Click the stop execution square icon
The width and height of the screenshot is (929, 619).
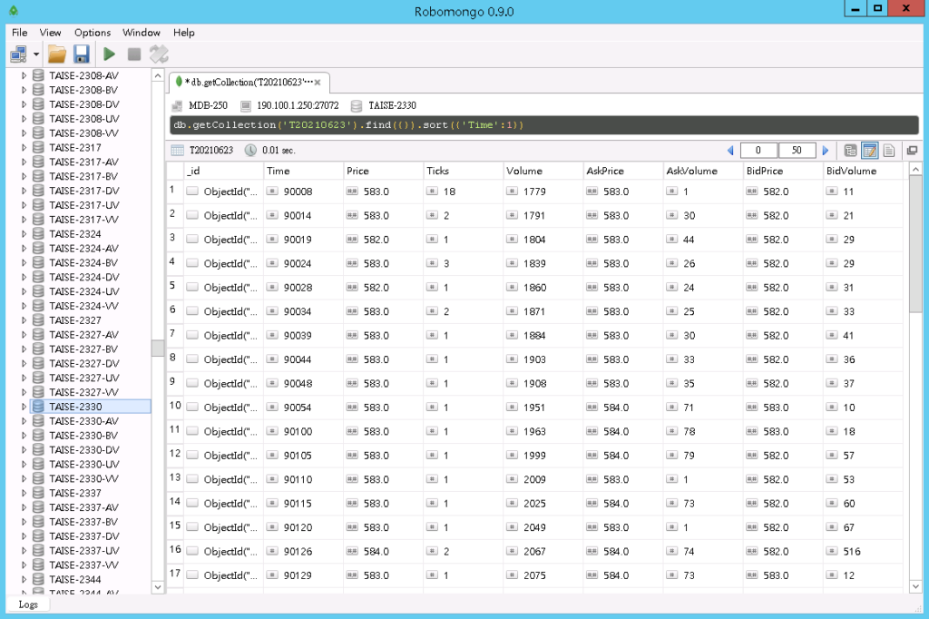tap(134, 54)
